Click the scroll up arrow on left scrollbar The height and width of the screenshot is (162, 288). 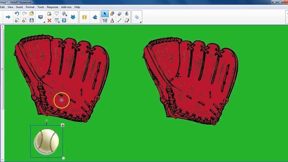(2, 27)
